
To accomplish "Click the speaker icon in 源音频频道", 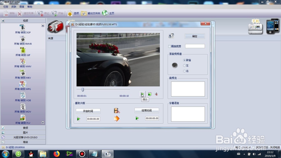I will [x=175, y=65].
